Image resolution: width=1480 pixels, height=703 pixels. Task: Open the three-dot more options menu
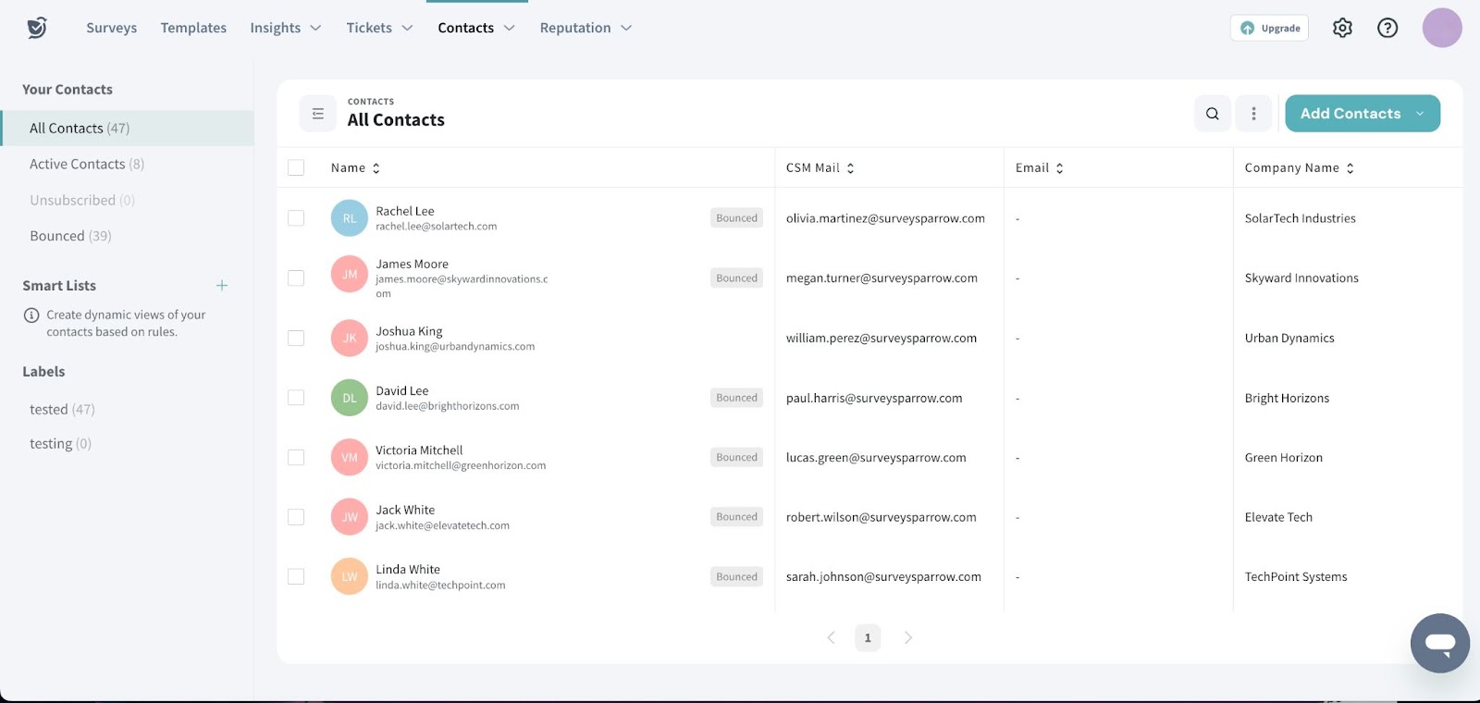(x=1253, y=114)
